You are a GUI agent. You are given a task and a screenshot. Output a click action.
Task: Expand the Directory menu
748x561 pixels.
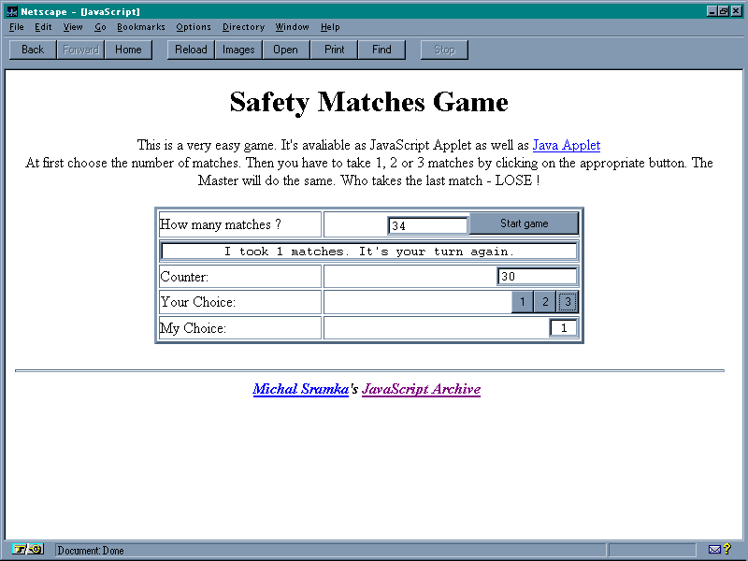(243, 27)
